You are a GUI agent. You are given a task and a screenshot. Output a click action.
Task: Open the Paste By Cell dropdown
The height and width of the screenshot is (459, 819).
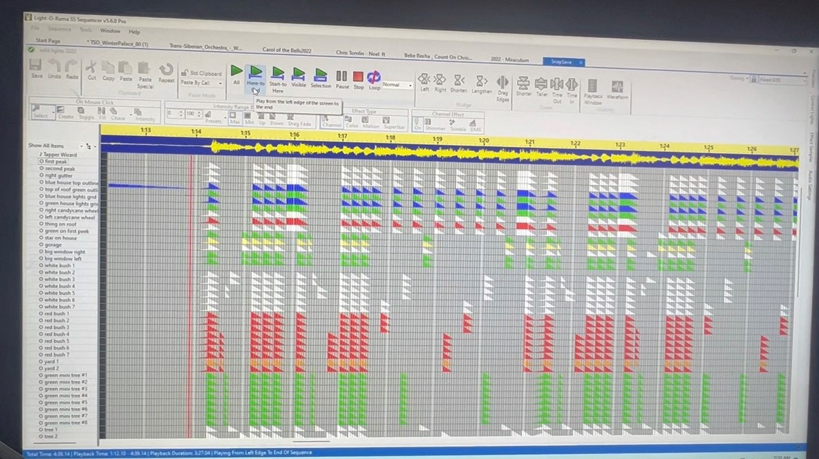click(x=202, y=83)
